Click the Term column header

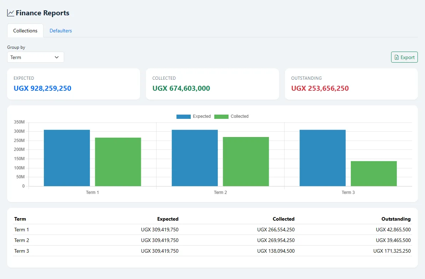20,219
